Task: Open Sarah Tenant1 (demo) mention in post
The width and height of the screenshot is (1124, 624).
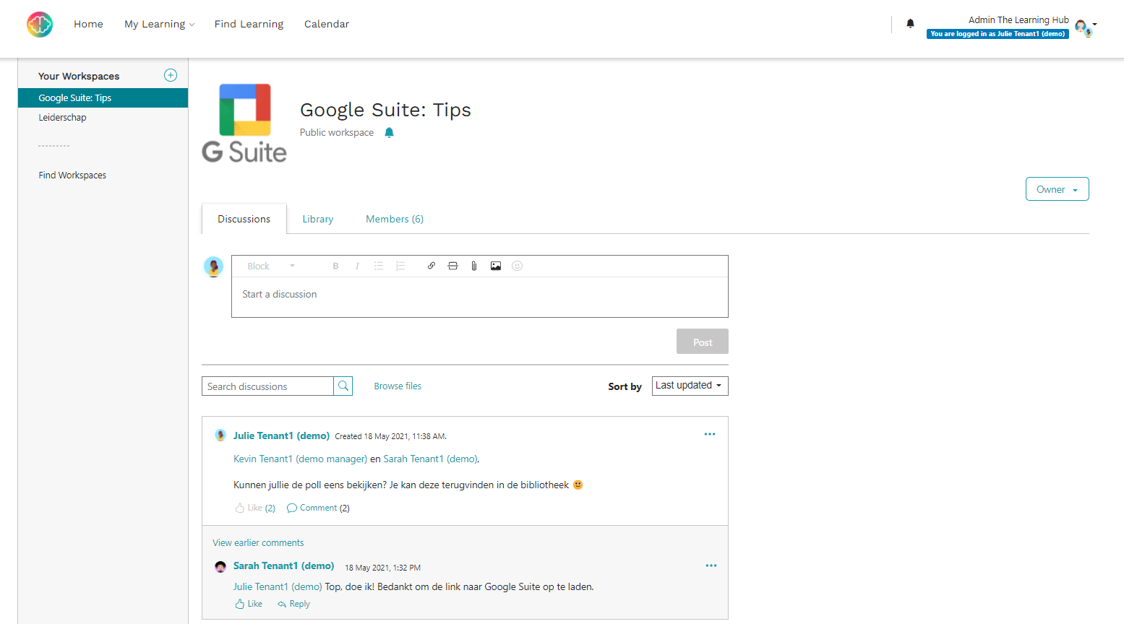Action: 430,459
